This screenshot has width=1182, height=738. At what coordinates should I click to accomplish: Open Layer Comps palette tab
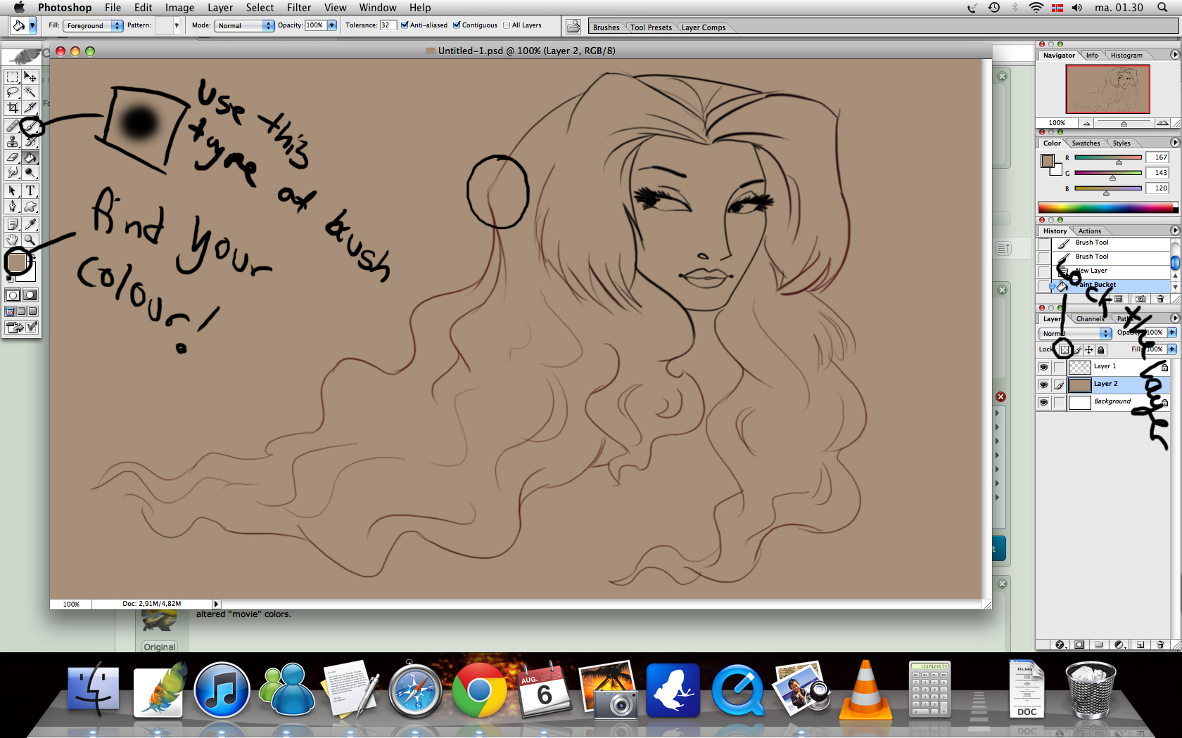tap(703, 28)
